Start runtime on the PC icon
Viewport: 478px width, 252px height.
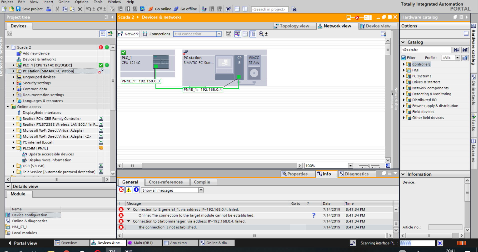pyautogui.click(x=142, y=9)
